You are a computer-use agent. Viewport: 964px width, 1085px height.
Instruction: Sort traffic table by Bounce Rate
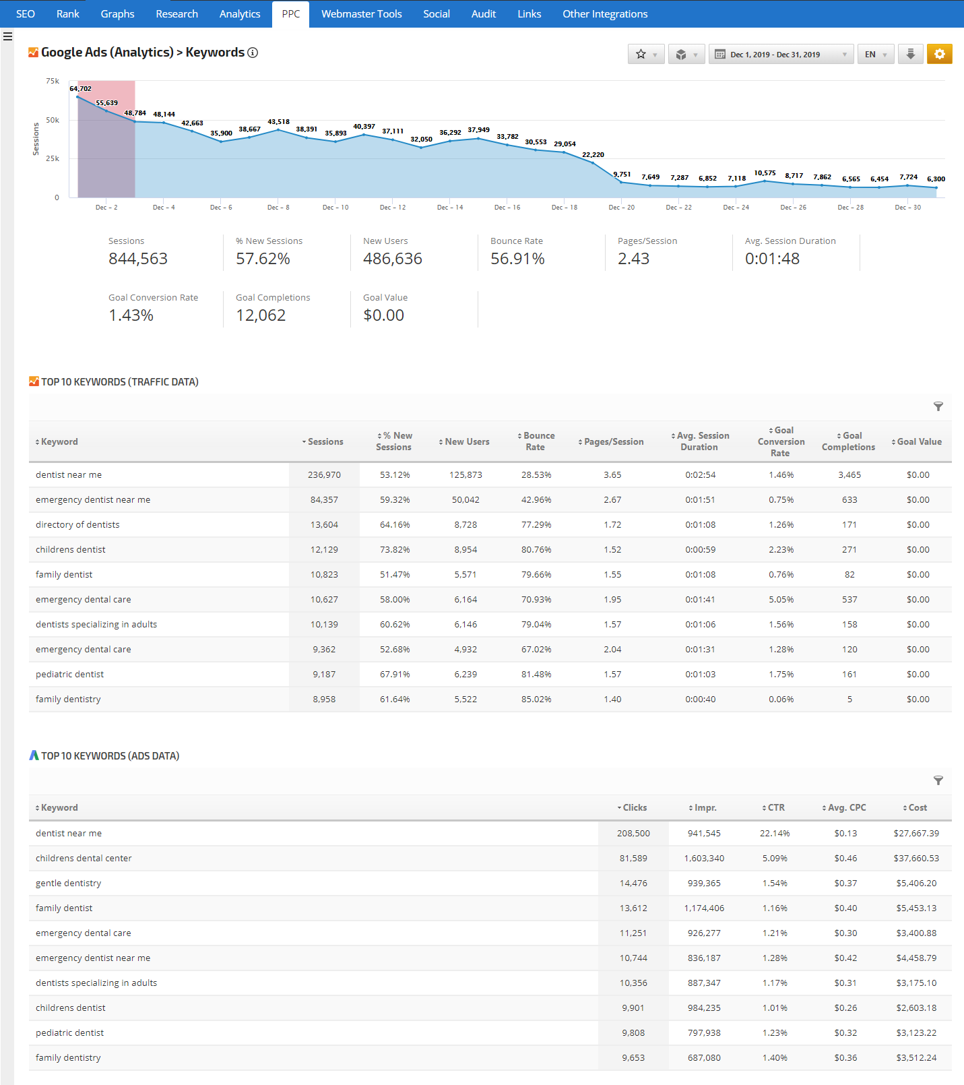[536, 441]
